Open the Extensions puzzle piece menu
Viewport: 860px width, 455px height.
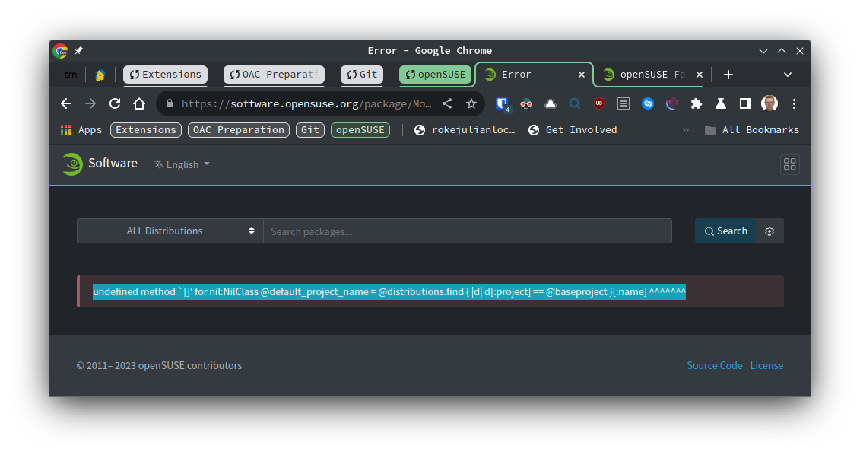pyautogui.click(x=696, y=103)
